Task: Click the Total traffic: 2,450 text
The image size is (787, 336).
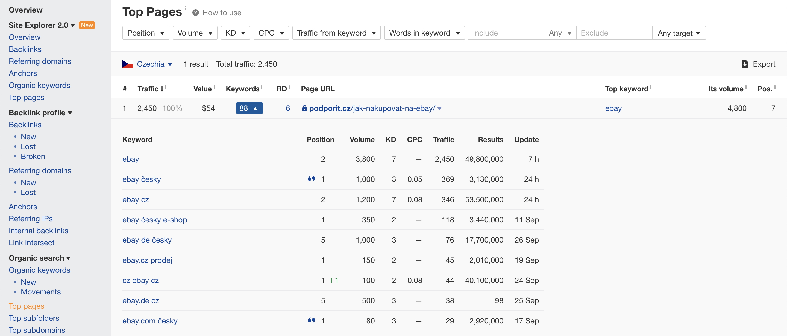Action: click(x=246, y=64)
